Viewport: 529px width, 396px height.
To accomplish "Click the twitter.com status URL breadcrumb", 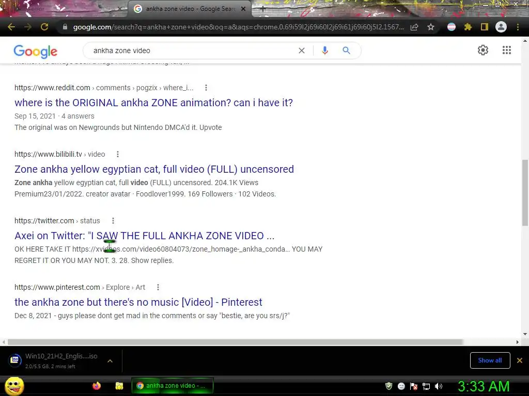I will pyautogui.click(x=57, y=221).
